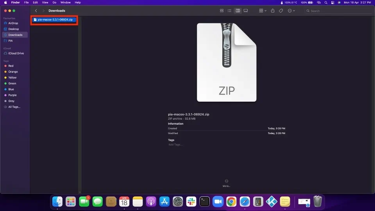Viewport: 375px width, 211px height.
Task: Click the Finder search field
Action: click(338, 11)
